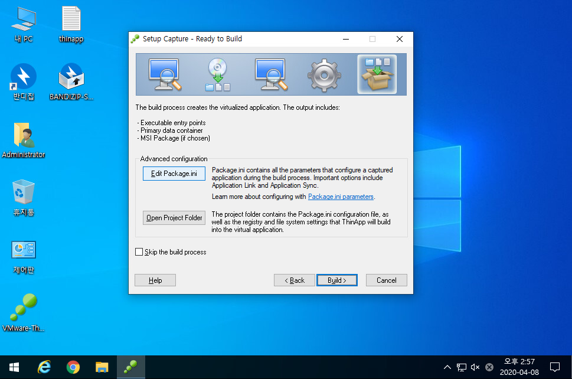This screenshot has height=379, width=572.
Task: Click the Build package box icon in banner
Action: tap(377, 74)
